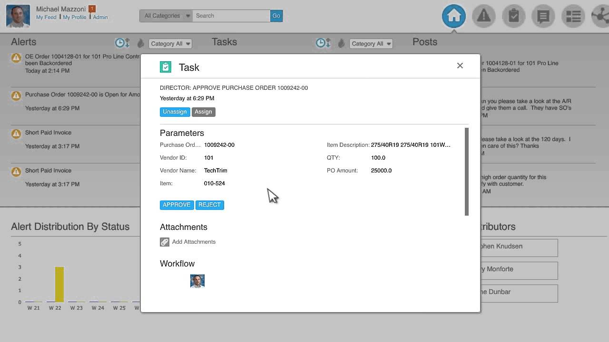Open the Alerts Category All dropdown

(170, 44)
